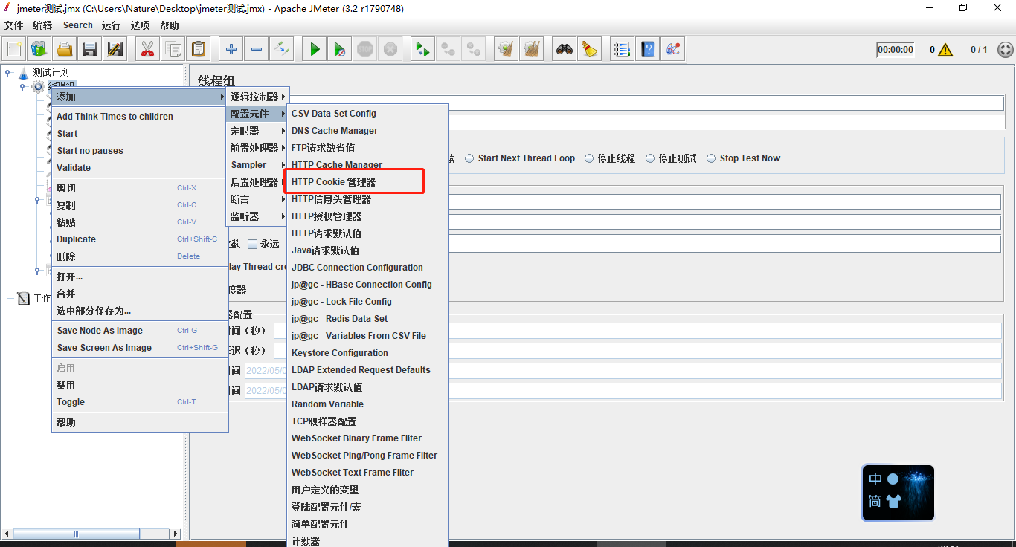Toggle the 永远 checkbox
The width and height of the screenshot is (1016, 547).
[x=253, y=244]
